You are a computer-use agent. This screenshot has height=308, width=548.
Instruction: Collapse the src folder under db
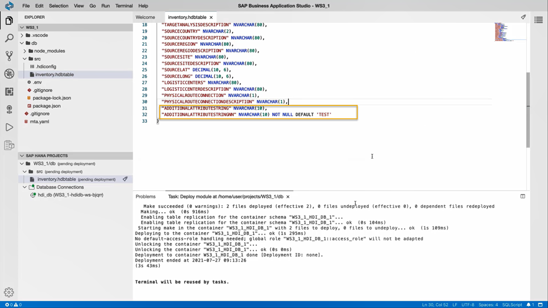pyautogui.click(x=25, y=59)
